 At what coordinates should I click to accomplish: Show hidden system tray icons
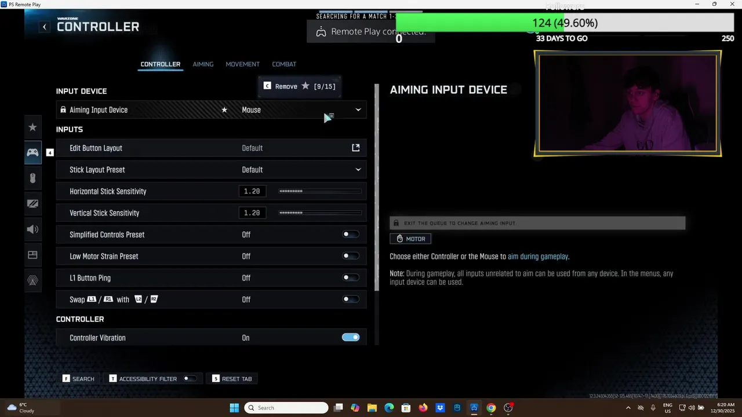628,408
